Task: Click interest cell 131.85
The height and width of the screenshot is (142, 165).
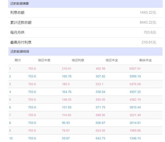Action: click(x=67, y=107)
